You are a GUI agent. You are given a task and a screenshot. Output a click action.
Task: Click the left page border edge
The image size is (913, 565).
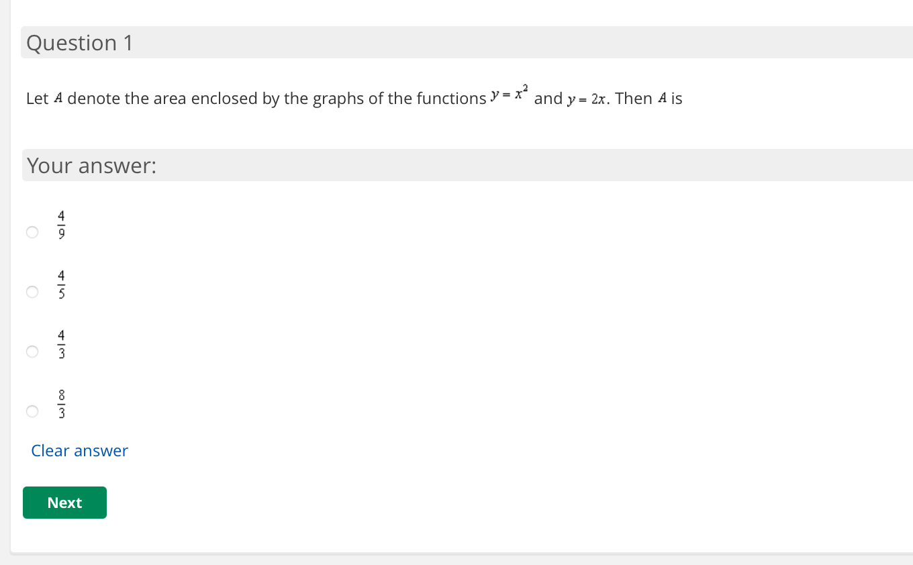pos(12,282)
